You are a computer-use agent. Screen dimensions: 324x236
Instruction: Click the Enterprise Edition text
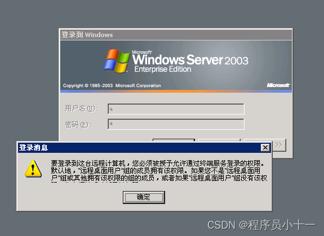click(x=163, y=70)
